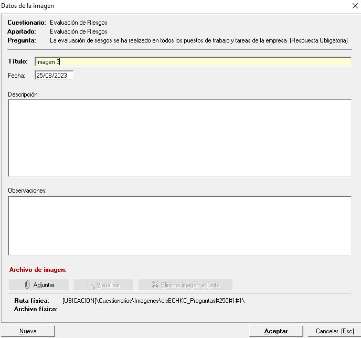Screen dimensions: 361x338
Task: Click the Fecha field showing 25/08/2023
Action: coord(54,76)
